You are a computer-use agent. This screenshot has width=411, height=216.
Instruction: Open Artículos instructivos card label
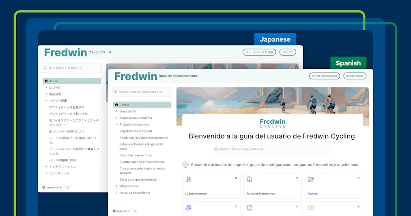pos(260,193)
